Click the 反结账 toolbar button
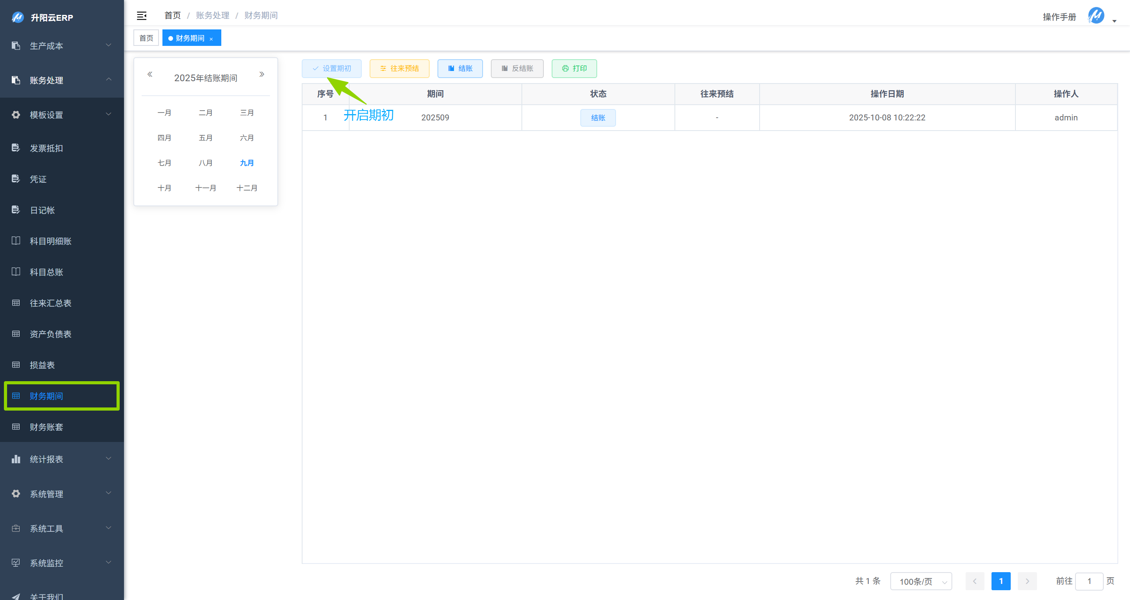This screenshot has height=600, width=1130. click(x=517, y=68)
